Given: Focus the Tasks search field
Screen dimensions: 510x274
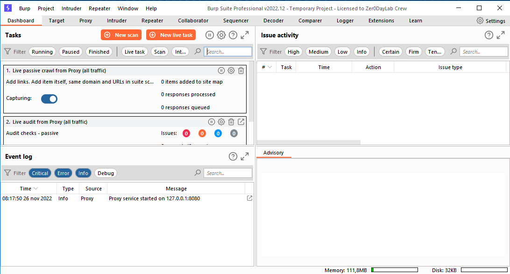Looking at the screenshot, I should (x=228, y=52).
